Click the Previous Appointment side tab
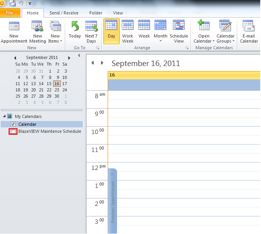Screen dimensions: 261x234 pyautogui.click(x=112, y=201)
